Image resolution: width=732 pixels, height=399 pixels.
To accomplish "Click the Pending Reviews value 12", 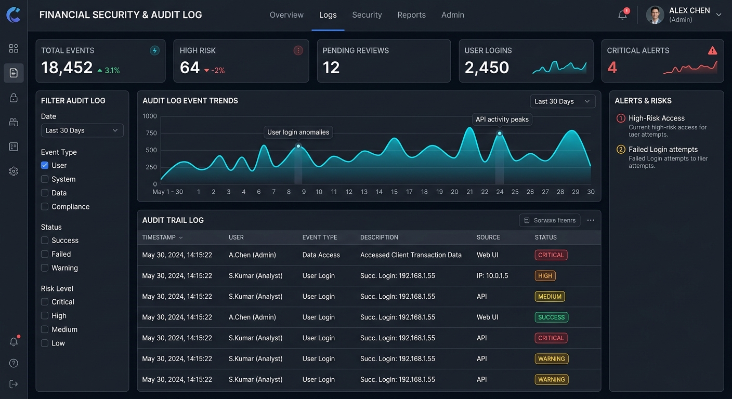I will [331, 68].
